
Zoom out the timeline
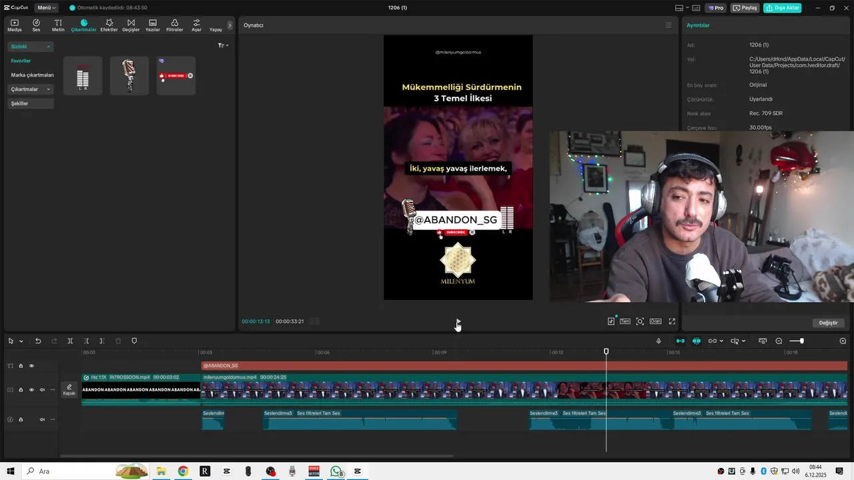click(779, 341)
